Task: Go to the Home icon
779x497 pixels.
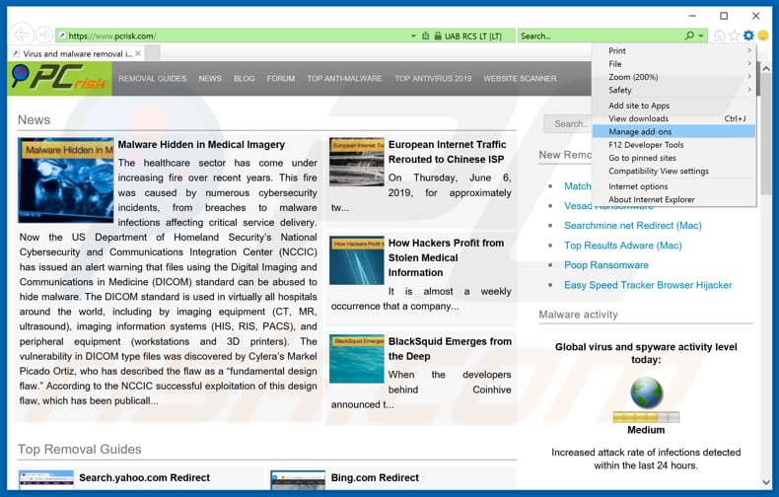Action: tap(719, 35)
